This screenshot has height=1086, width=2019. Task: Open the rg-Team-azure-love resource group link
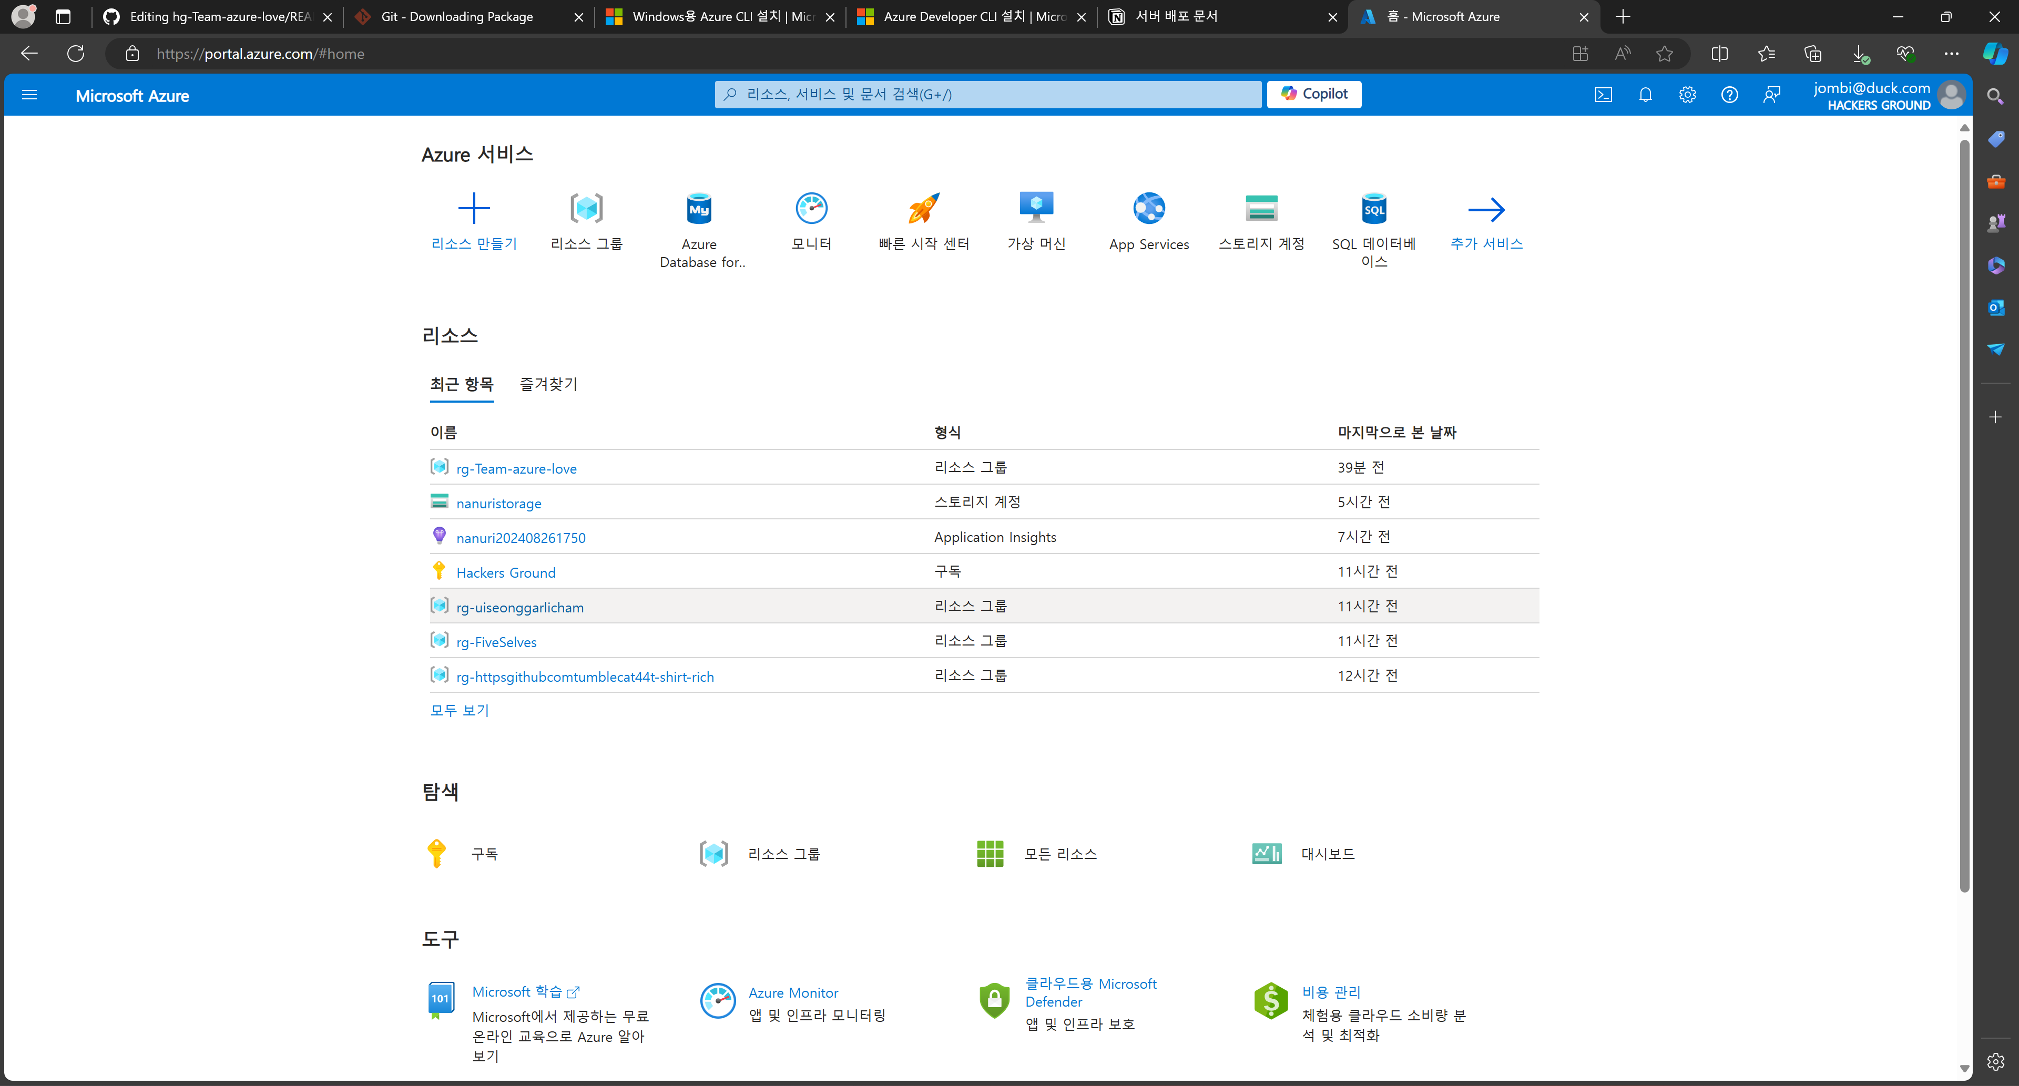pyautogui.click(x=516, y=468)
